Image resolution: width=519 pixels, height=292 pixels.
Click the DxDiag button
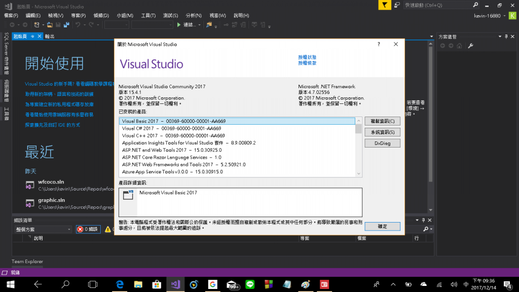click(382, 143)
